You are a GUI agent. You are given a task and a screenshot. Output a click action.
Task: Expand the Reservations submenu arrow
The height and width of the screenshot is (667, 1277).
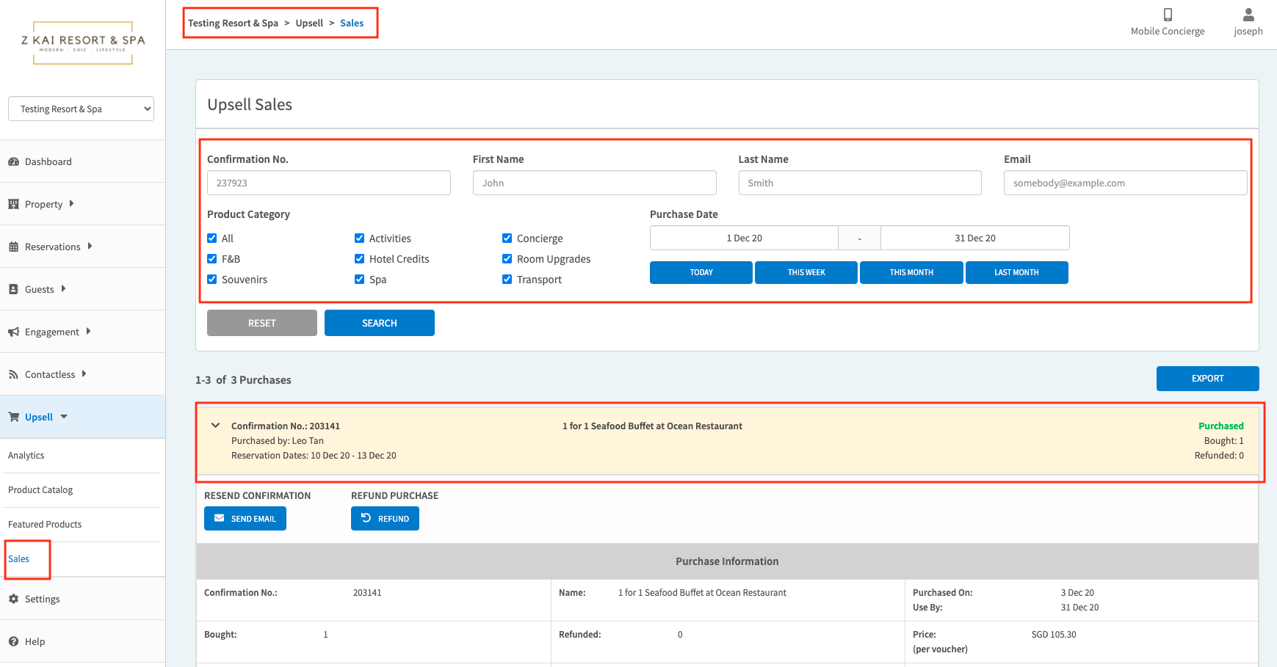pos(90,247)
